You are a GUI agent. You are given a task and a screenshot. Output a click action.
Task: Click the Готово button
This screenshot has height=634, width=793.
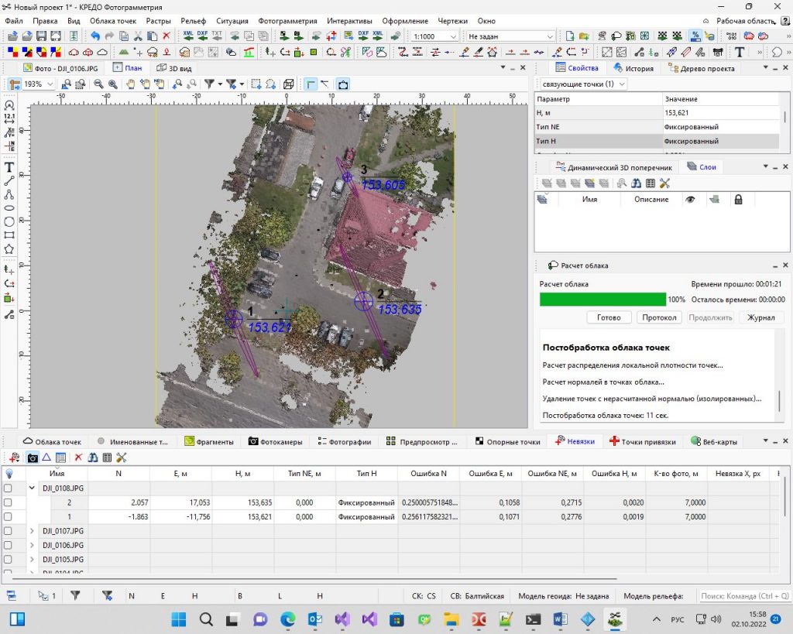pyautogui.click(x=609, y=317)
